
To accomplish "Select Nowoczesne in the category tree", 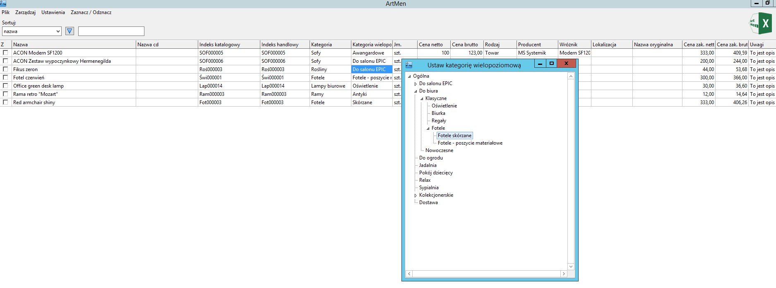I will [439, 150].
